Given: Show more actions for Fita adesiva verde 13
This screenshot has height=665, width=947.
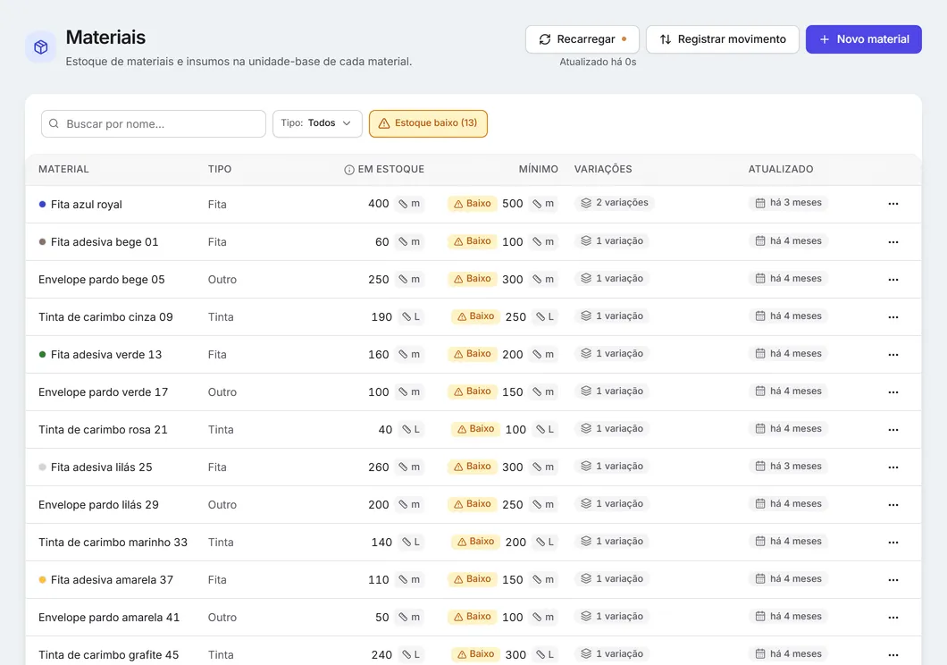Looking at the screenshot, I should (x=893, y=355).
